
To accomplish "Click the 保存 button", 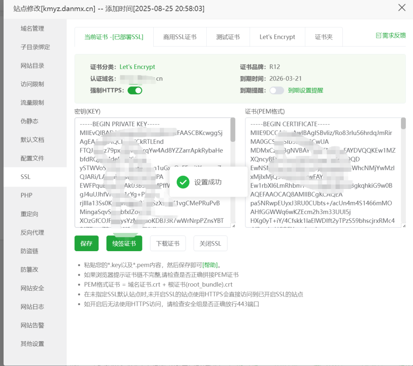I will point(86,243).
